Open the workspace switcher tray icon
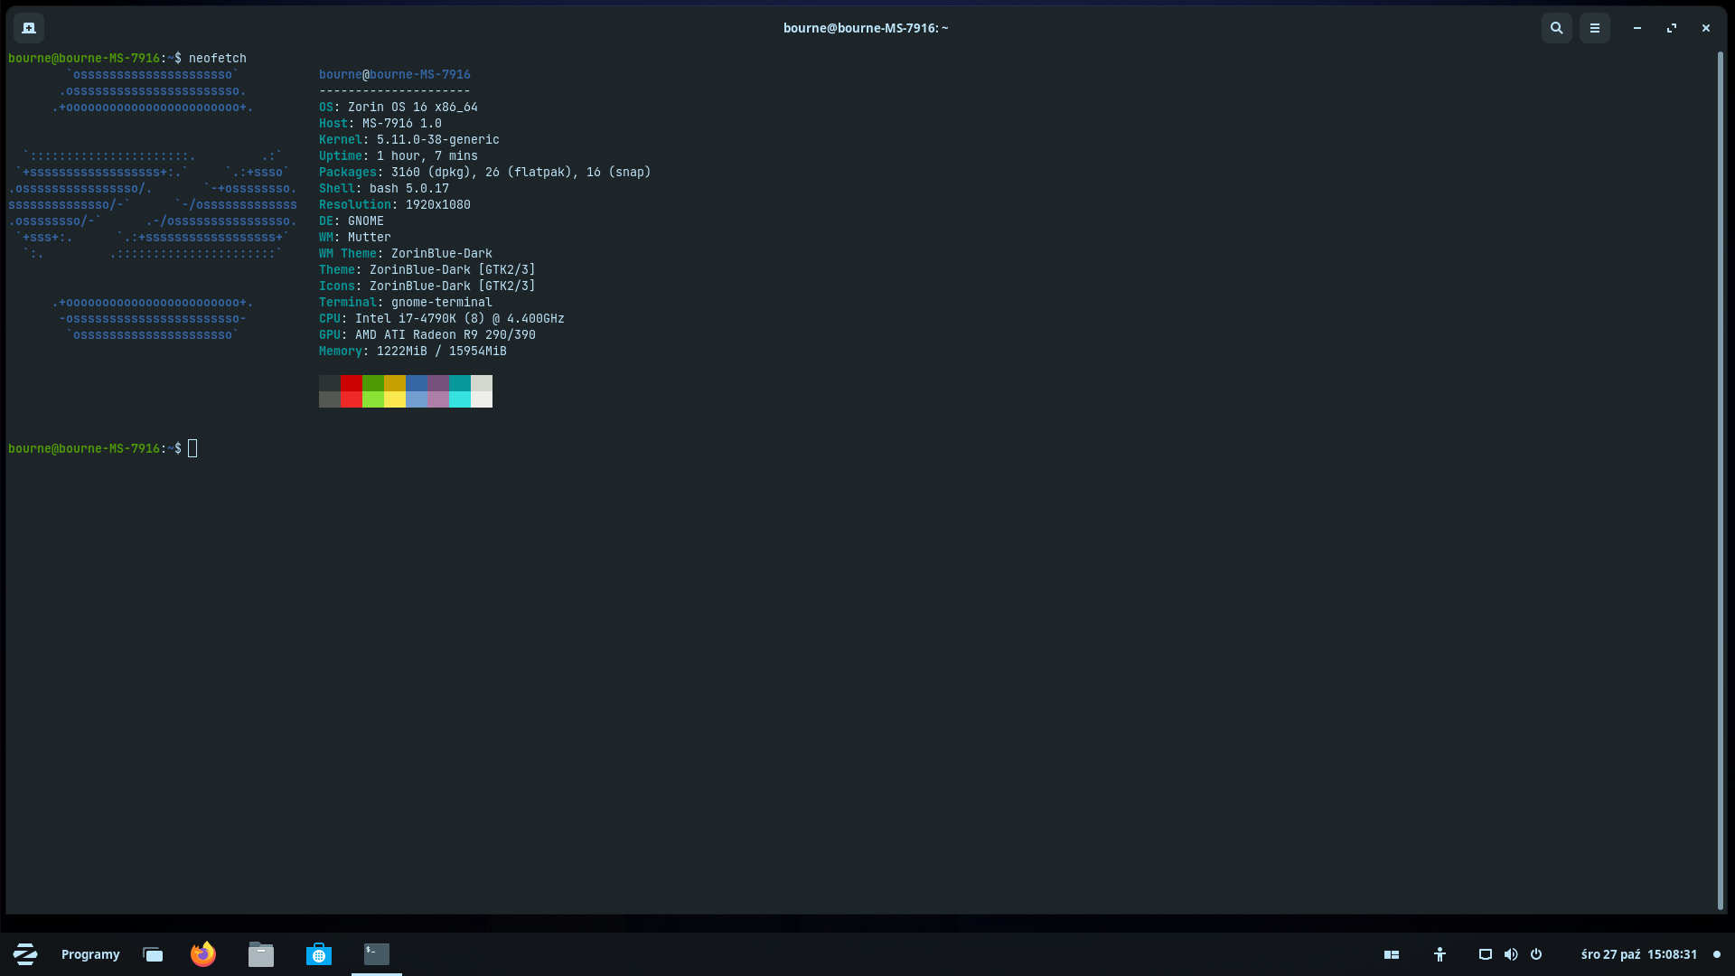 [x=1392, y=954]
